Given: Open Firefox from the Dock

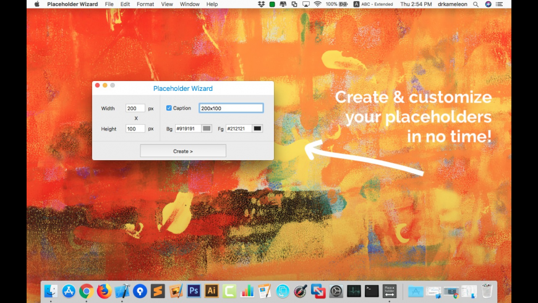Looking at the screenshot, I should (105, 291).
